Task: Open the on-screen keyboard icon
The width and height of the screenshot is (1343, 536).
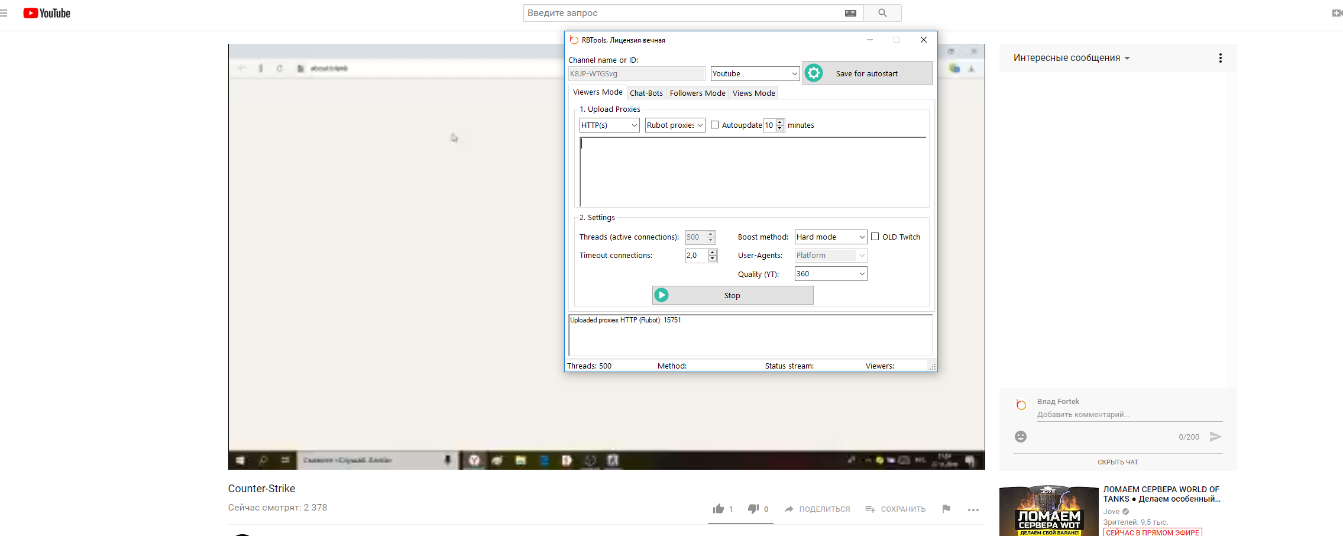Action: point(850,13)
